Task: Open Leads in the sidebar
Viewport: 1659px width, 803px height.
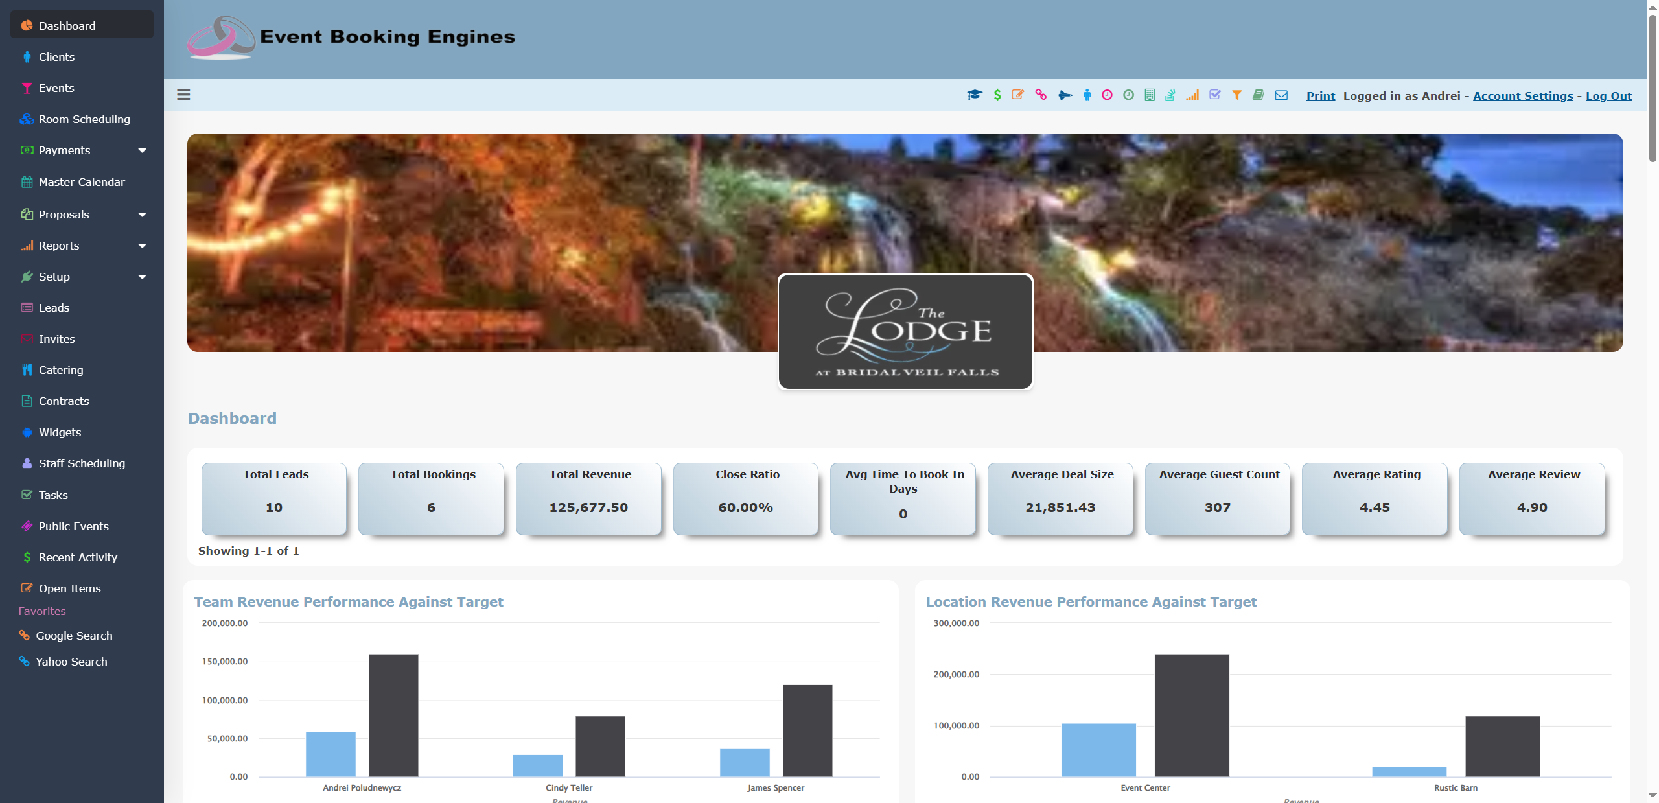Action: [x=82, y=308]
